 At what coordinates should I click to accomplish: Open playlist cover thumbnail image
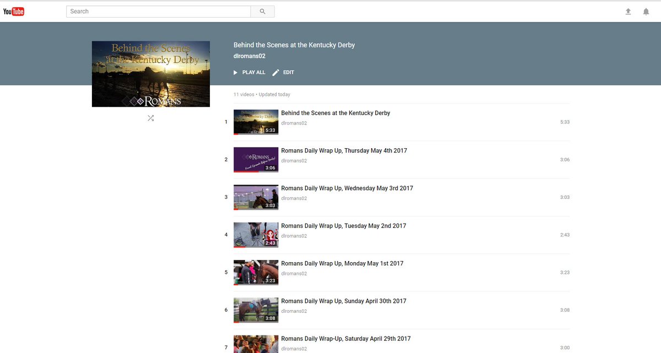[x=151, y=74]
